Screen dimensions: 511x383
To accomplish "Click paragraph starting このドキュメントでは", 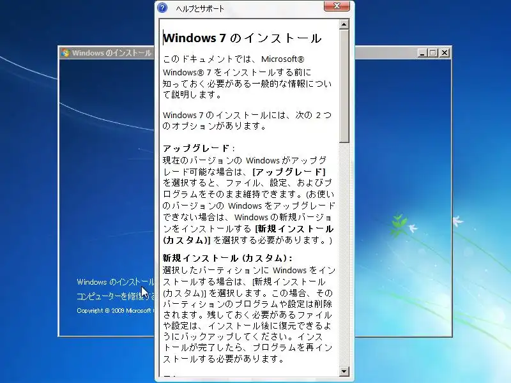I will click(247, 77).
